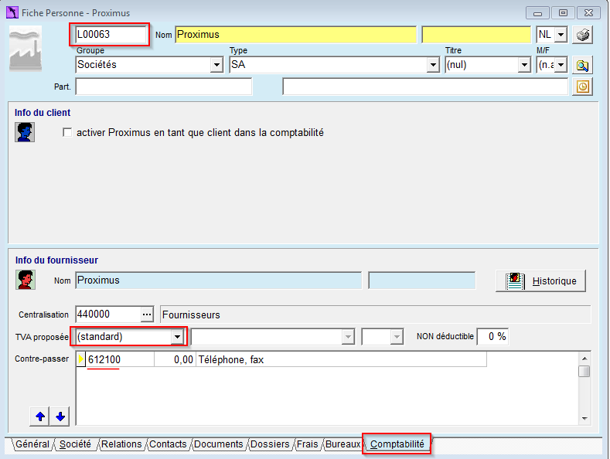Click the empty blue supplier second name field

click(x=421, y=280)
